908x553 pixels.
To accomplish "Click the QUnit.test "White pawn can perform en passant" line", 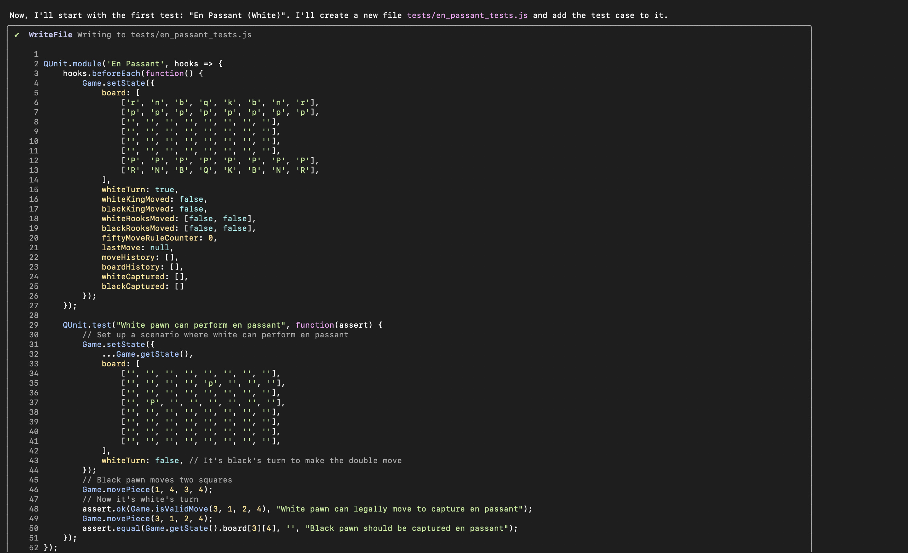I will tap(223, 325).
